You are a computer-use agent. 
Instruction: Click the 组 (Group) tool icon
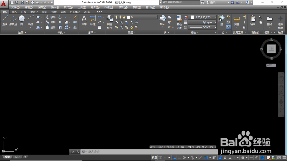tap(222, 20)
